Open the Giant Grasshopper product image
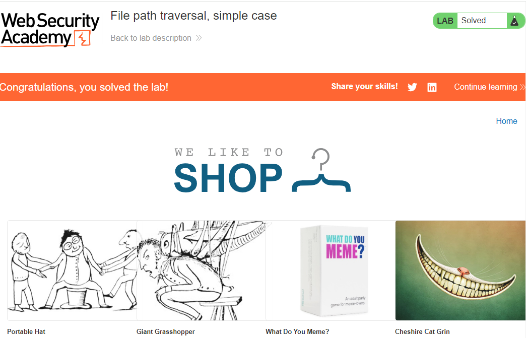This screenshot has width=526, height=338. pos(201,271)
